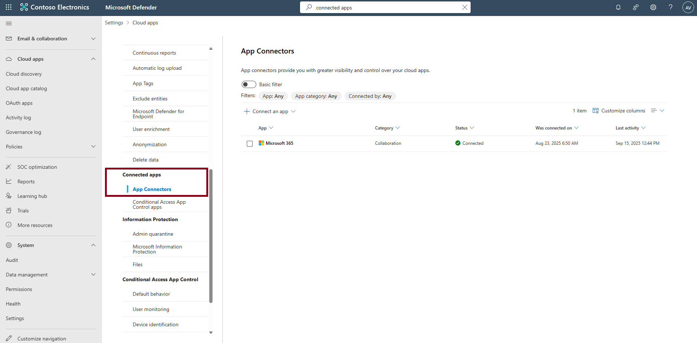Click the More resources info icon
This screenshot has height=343, width=697.
point(9,225)
